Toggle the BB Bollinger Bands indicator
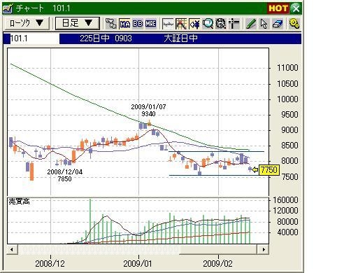The image size is (358, 273). coord(138,24)
